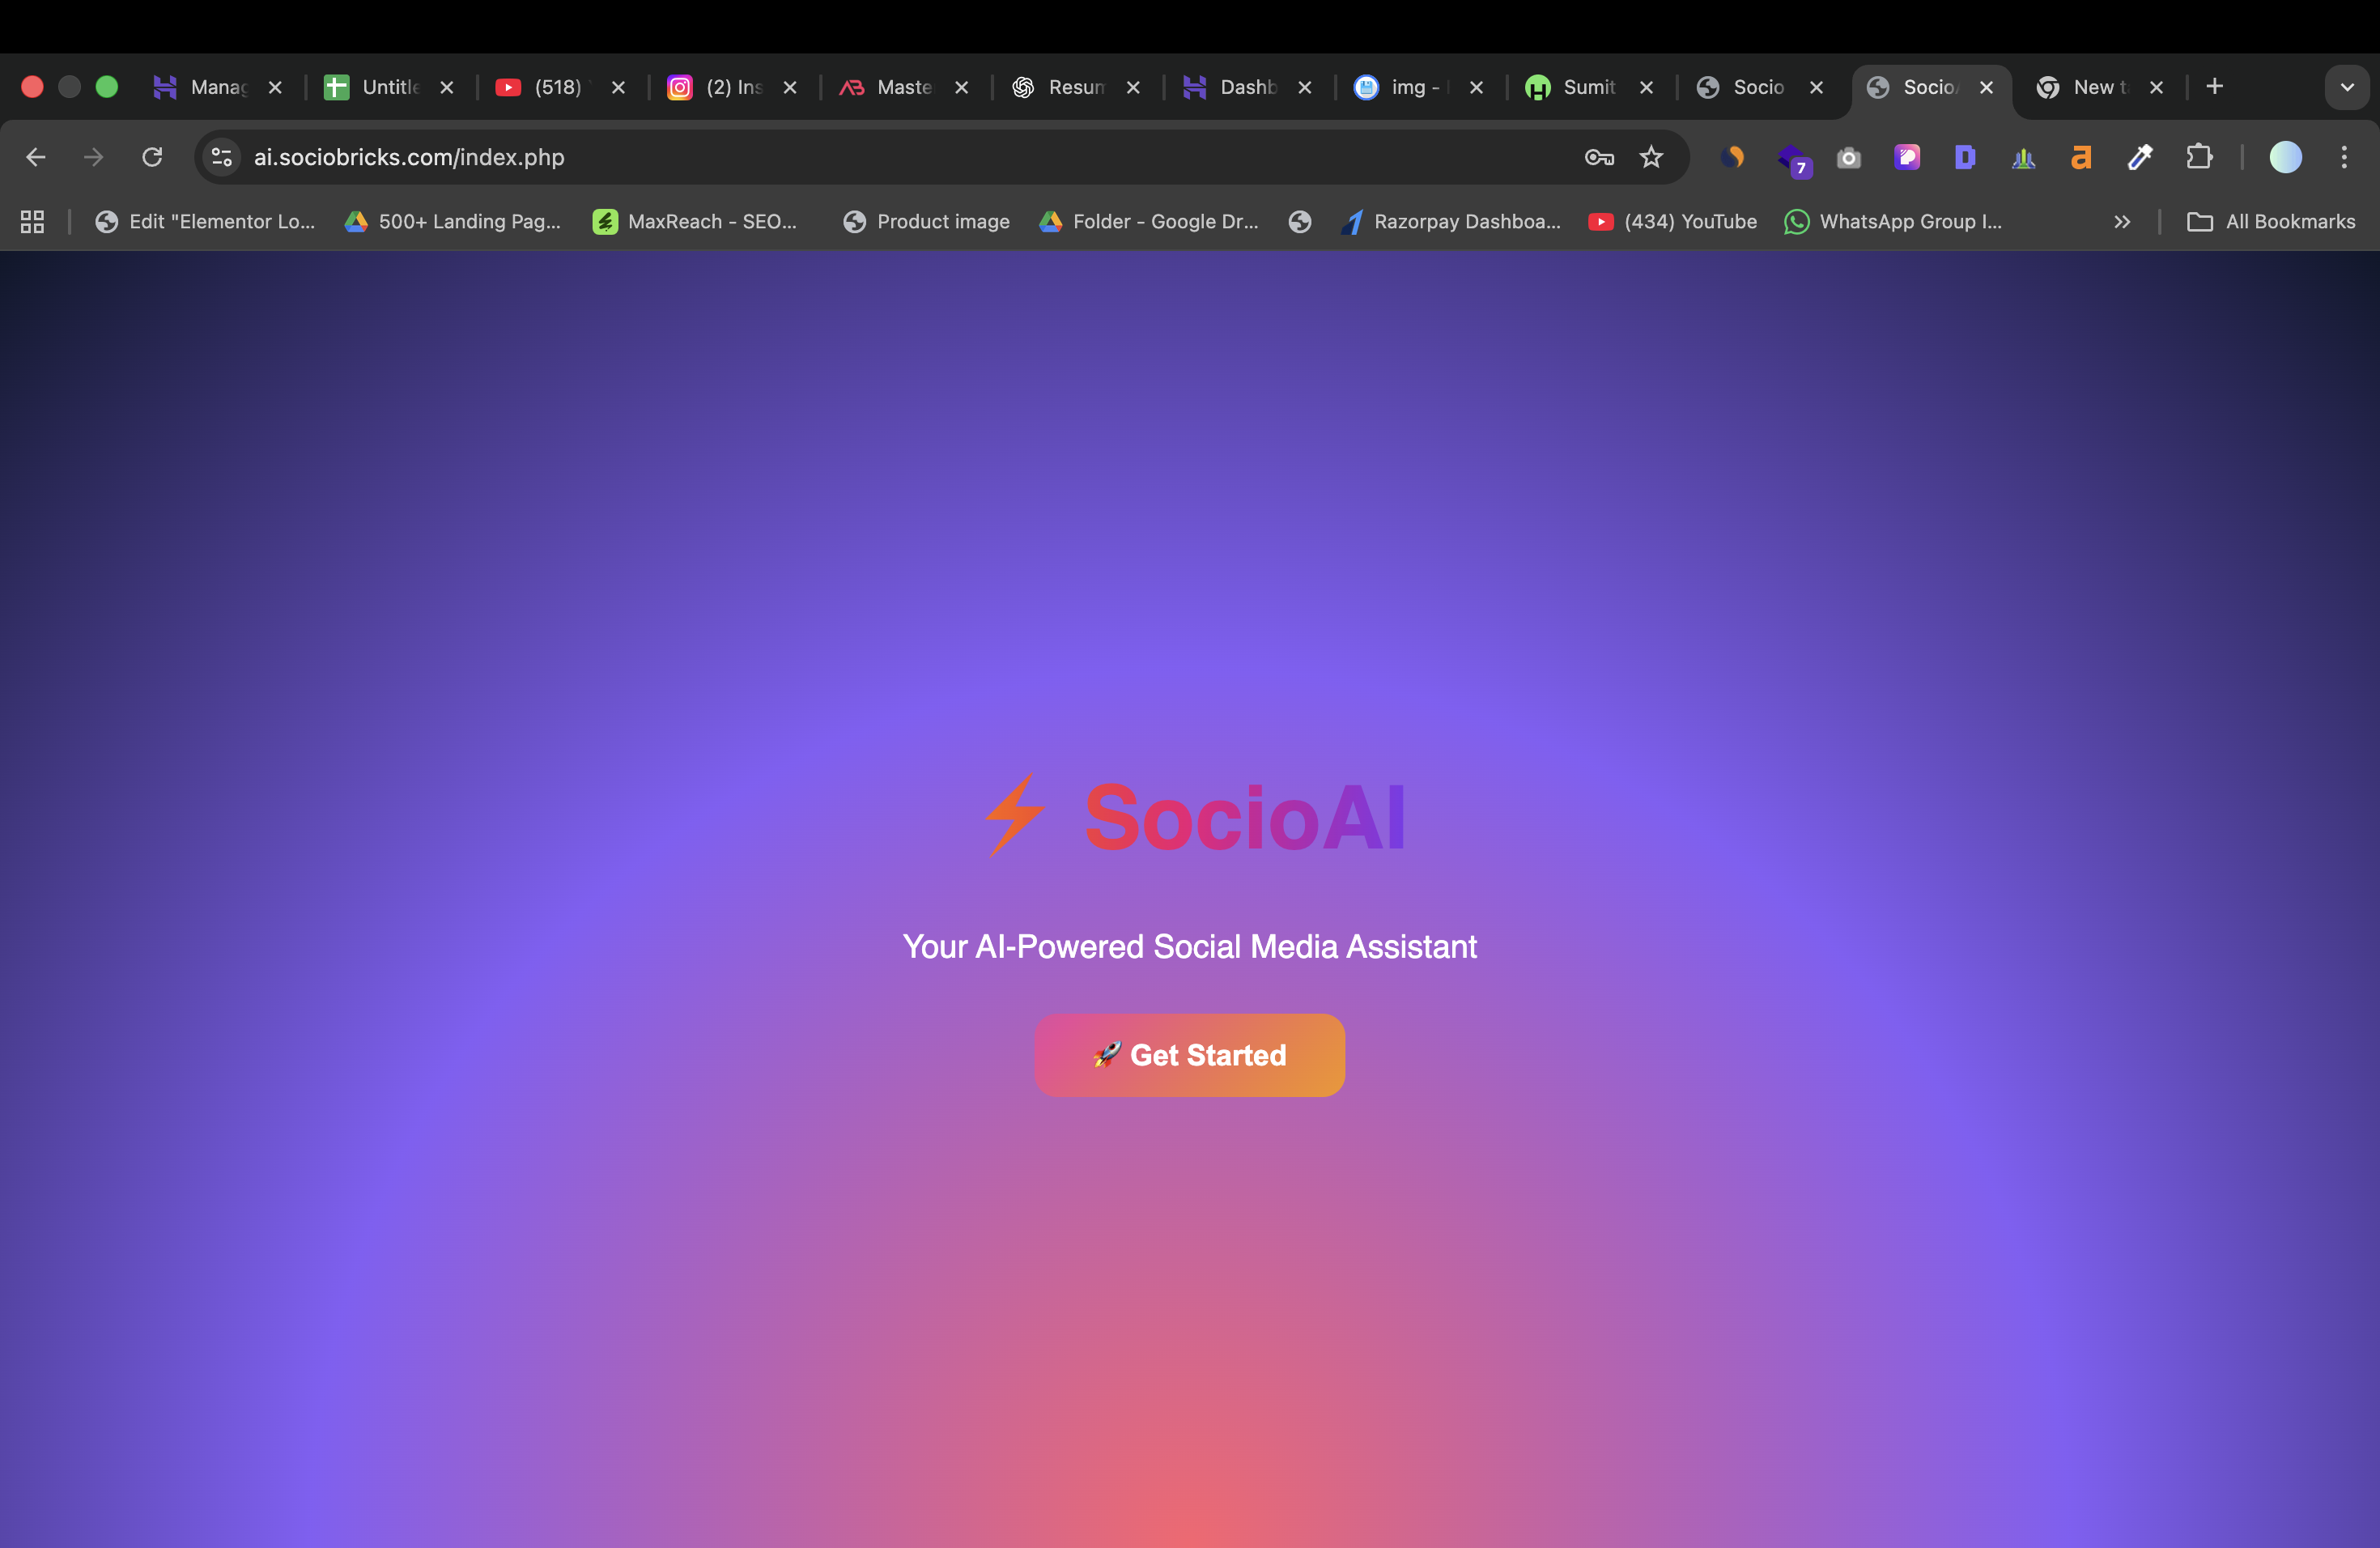Click the back navigation arrow

(36, 157)
